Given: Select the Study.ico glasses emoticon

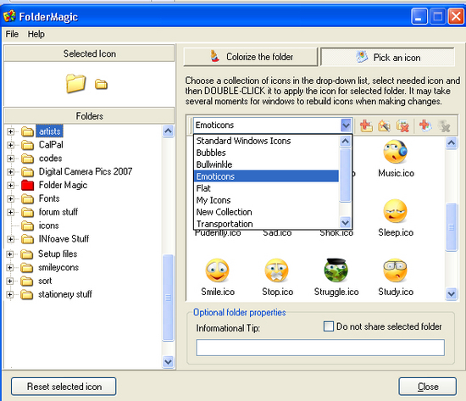Looking at the screenshot, I should [x=396, y=277].
